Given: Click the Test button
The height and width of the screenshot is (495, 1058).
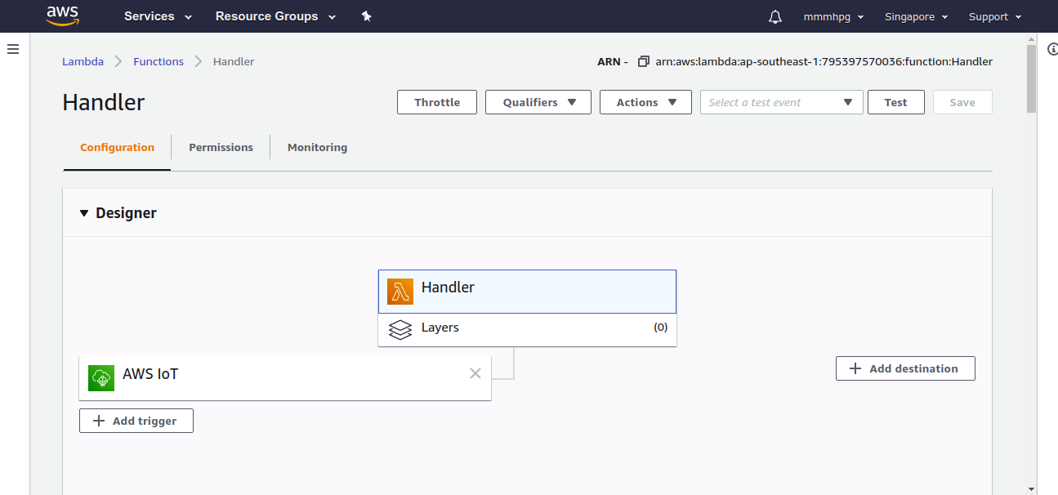Looking at the screenshot, I should click(x=895, y=102).
